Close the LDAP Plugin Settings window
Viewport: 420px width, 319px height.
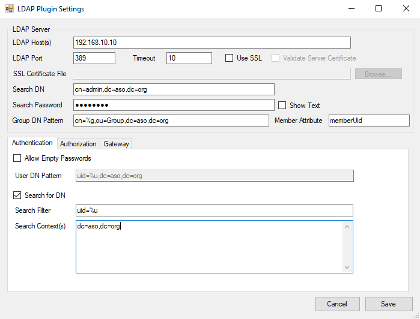click(x=406, y=9)
